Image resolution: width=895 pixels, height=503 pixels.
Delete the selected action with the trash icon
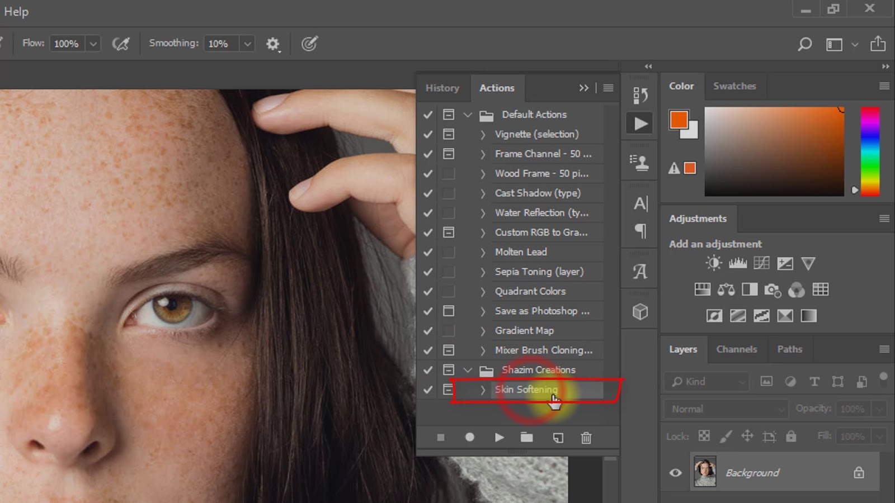click(x=586, y=438)
